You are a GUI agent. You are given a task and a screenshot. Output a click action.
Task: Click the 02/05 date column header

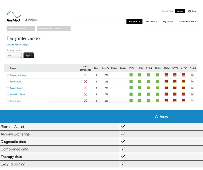click(x=193, y=68)
